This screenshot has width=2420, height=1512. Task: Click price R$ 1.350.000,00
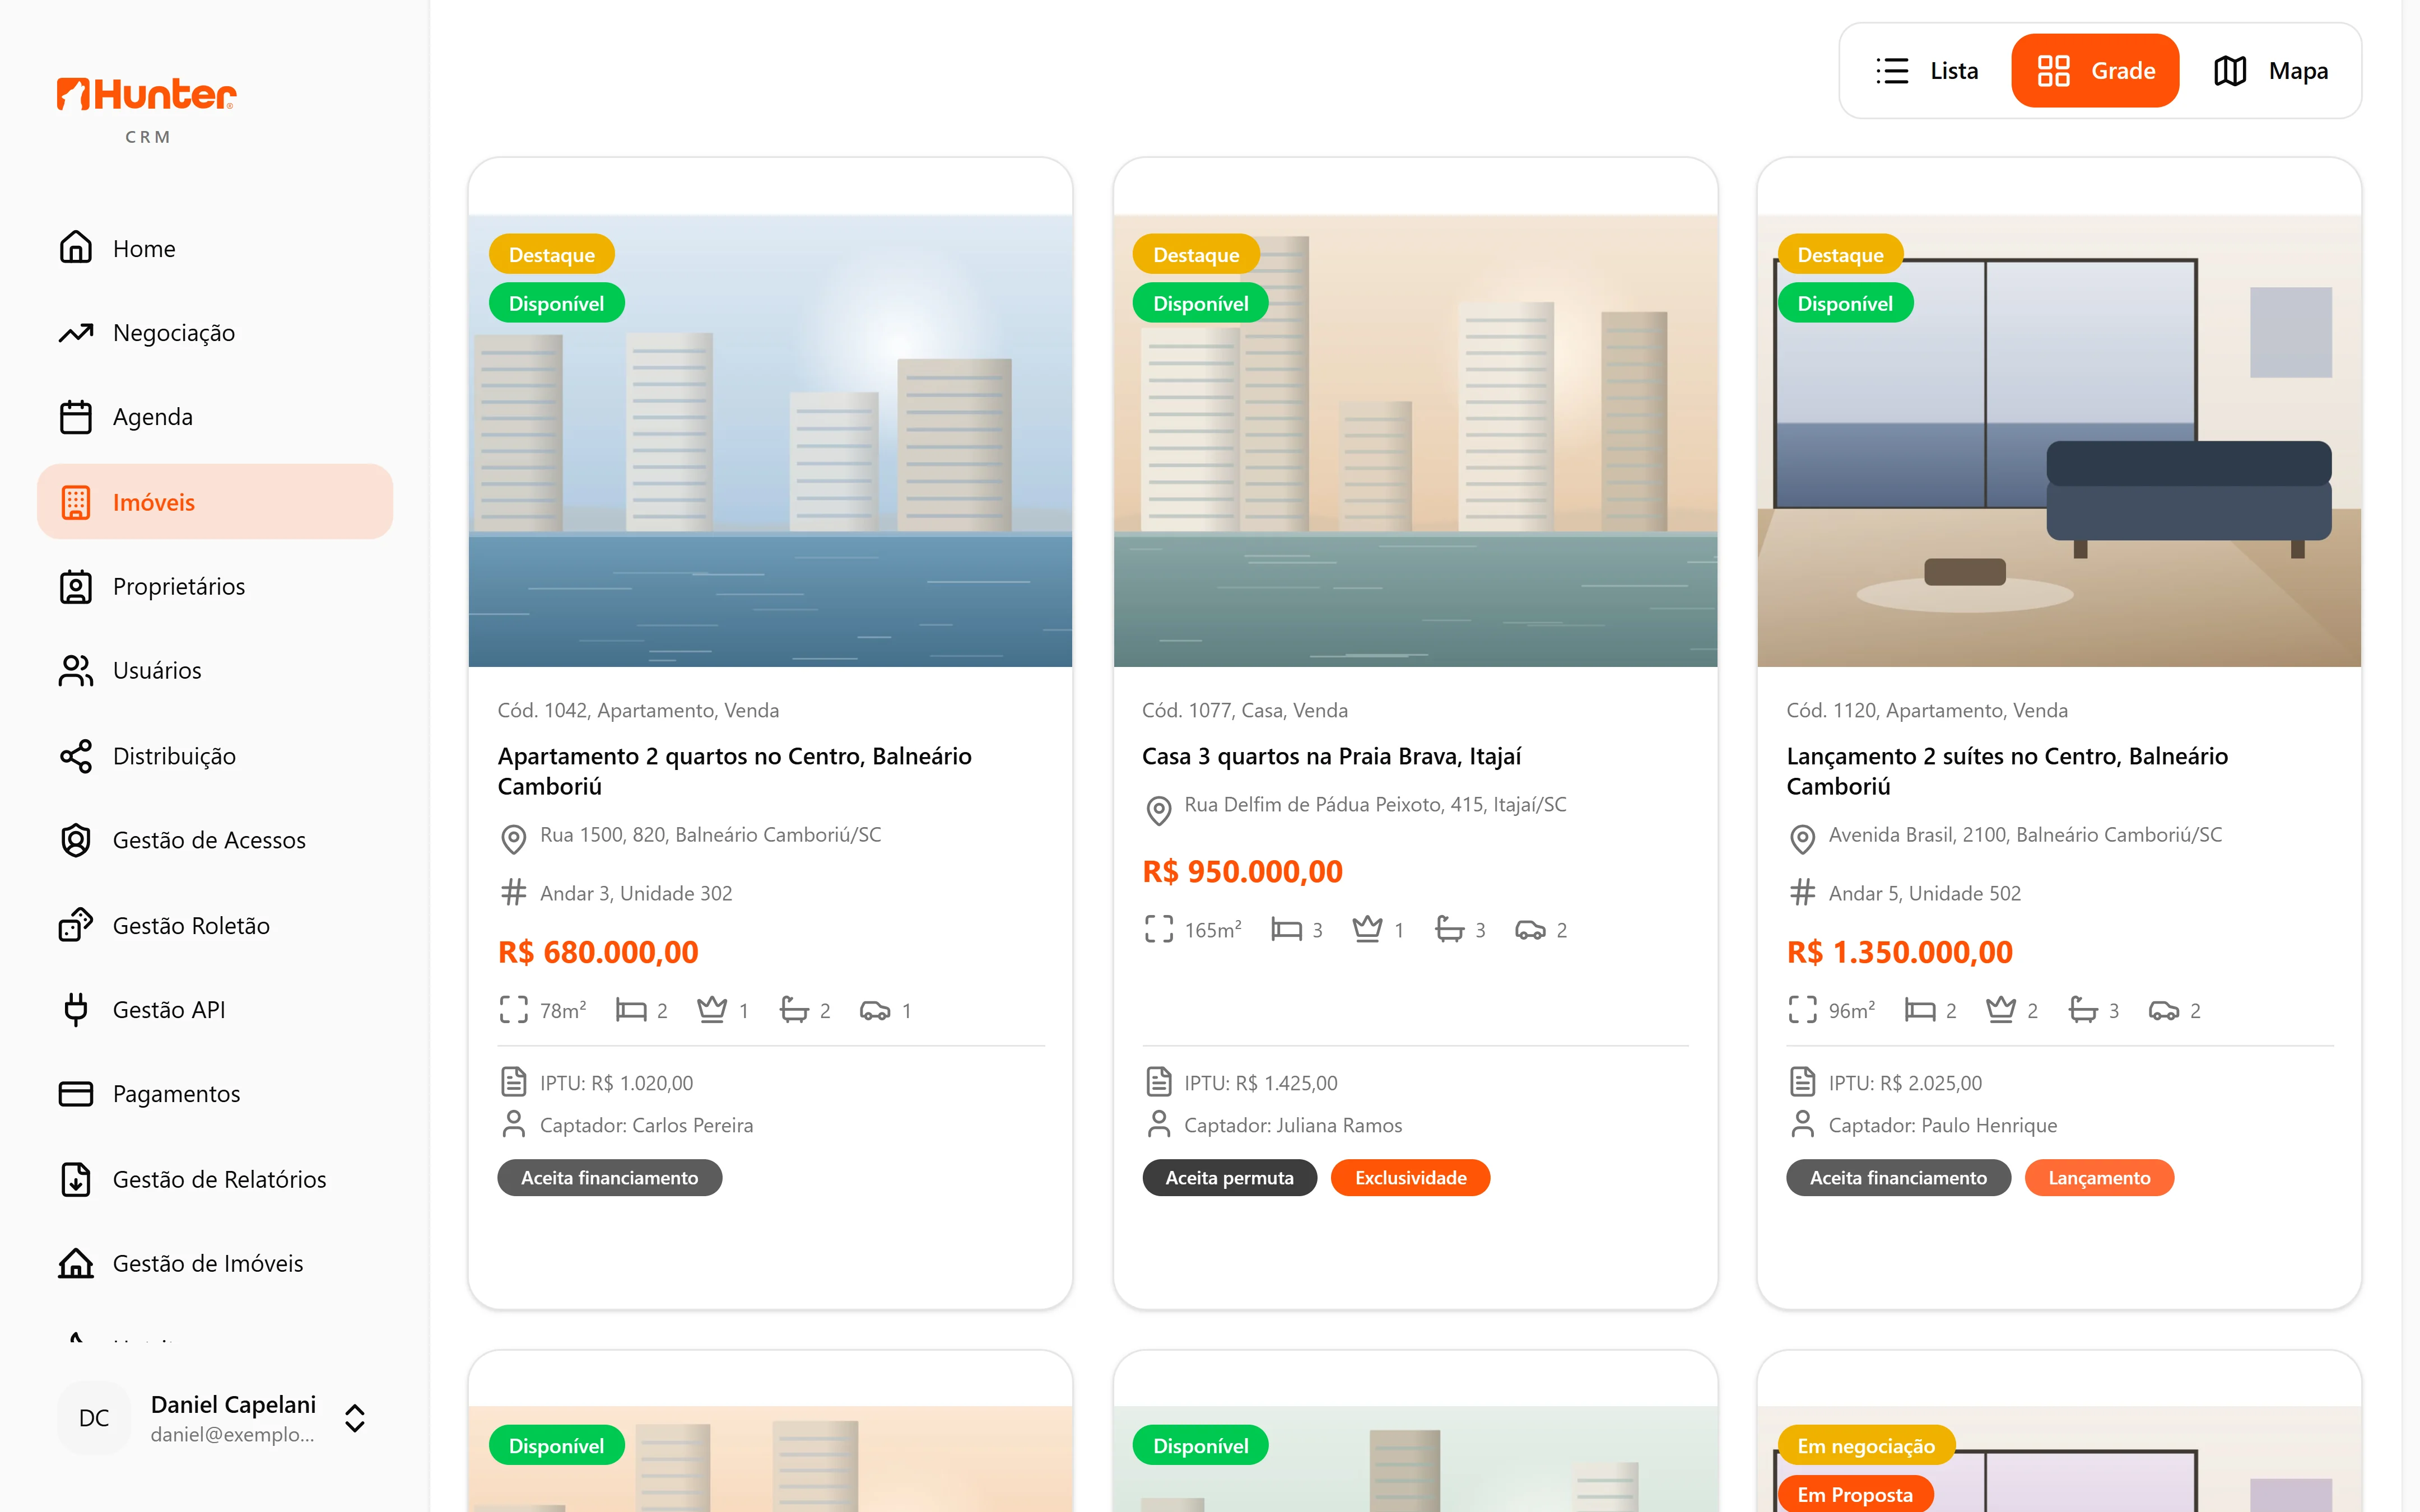(x=1899, y=952)
